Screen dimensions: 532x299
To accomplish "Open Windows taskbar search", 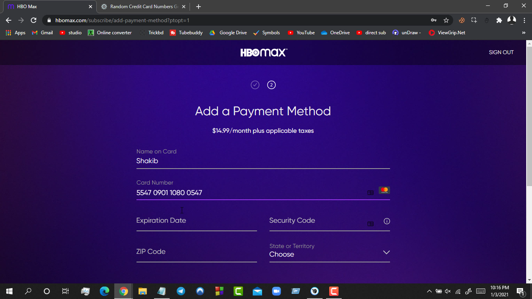I will (x=28, y=291).
